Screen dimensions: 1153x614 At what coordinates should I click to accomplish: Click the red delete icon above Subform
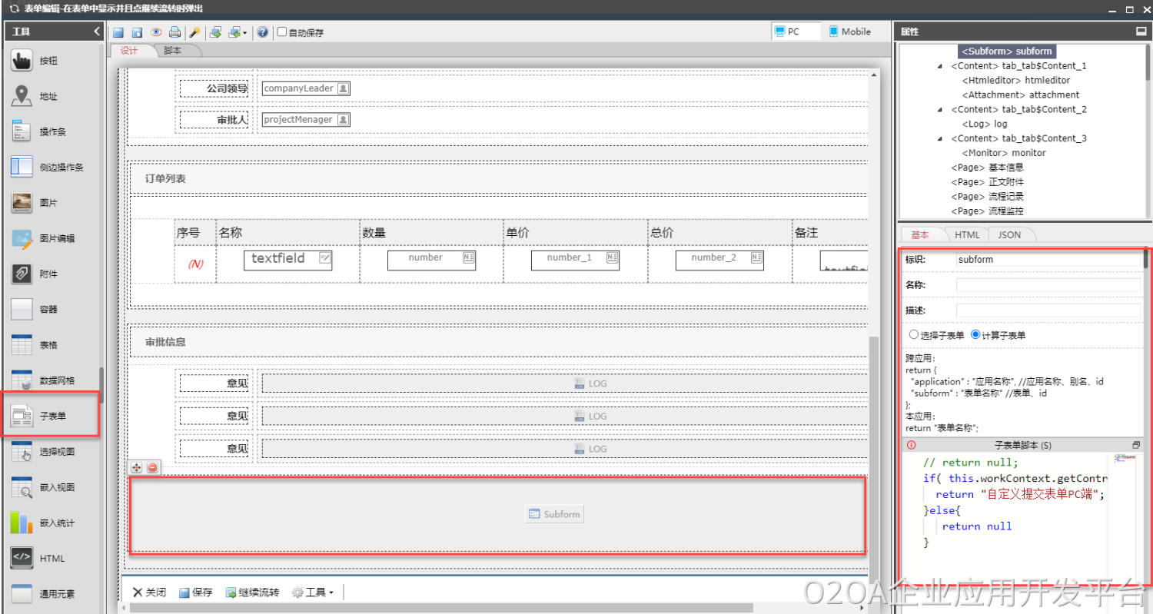click(x=153, y=467)
